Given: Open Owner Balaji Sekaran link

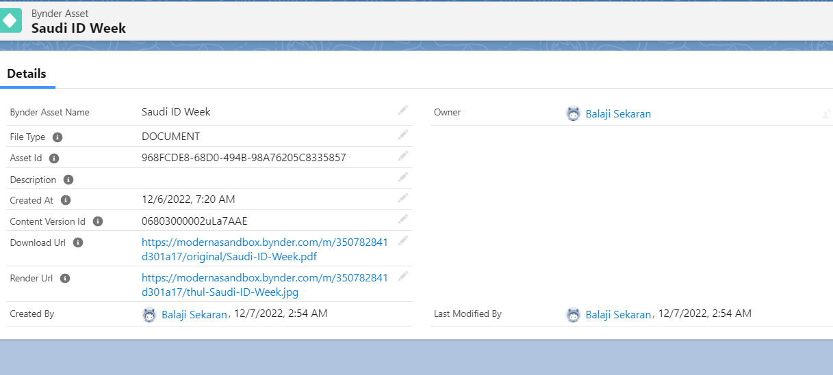Looking at the screenshot, I should [x=618, y=114].
